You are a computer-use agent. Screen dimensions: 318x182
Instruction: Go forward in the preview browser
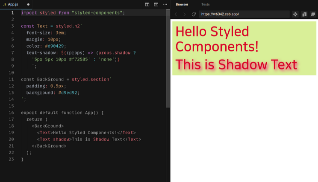[x=184, y=14]
